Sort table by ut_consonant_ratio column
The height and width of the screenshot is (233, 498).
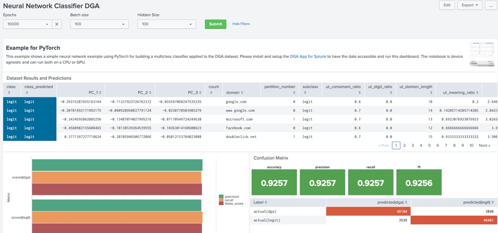pos(343,89)
